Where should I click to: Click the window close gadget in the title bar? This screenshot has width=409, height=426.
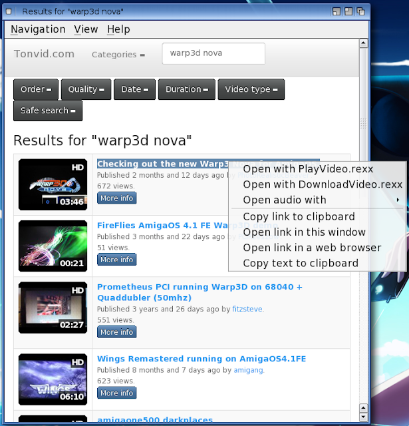(x=9, y=11)
